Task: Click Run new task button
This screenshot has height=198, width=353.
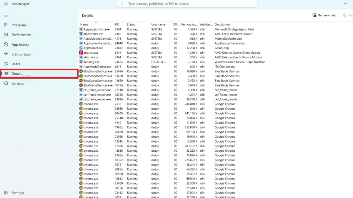Action: point(324,15)
